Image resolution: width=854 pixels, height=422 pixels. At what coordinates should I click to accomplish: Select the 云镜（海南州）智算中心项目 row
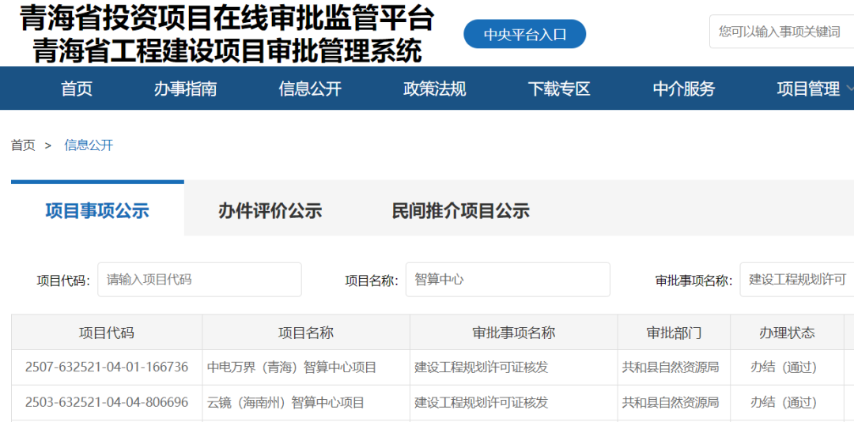click(x=285, y=403)
